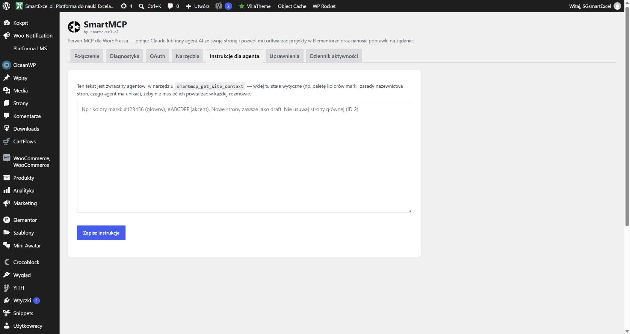Click the page vertical scrollbar
Screen dimensions: 630x334
[627, 116]
